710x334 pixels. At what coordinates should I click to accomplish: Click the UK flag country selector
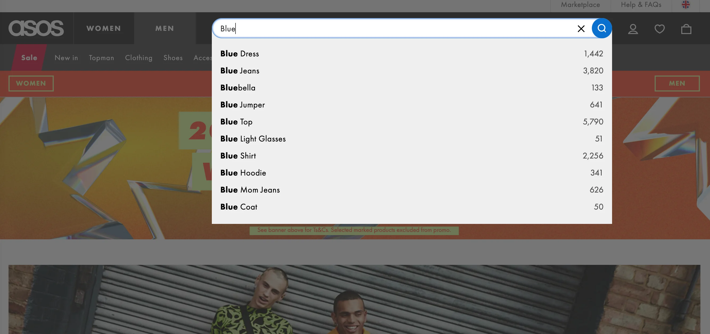click(x=686, y=5)
